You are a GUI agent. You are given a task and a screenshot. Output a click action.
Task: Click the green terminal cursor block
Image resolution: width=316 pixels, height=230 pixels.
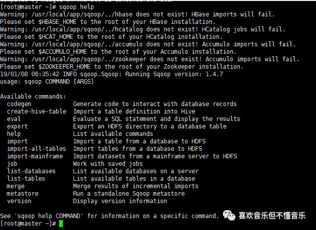(x=61, y=224)
